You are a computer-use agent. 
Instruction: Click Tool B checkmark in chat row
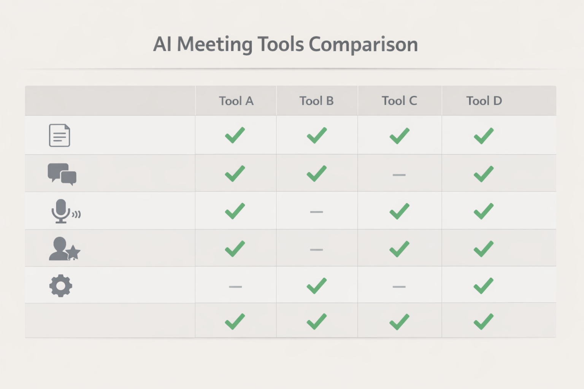click(317, 174)
